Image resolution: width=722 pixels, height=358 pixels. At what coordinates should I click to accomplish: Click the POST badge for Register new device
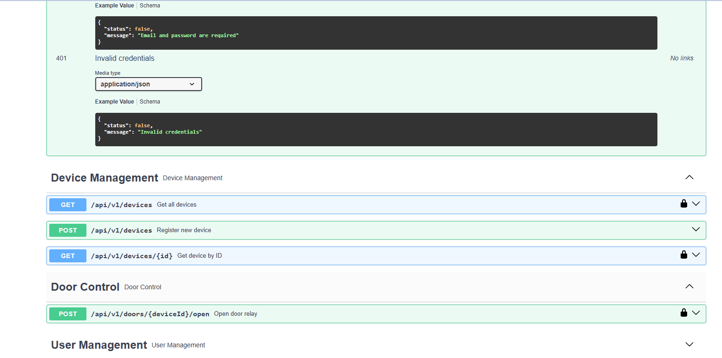coord(68,230)
